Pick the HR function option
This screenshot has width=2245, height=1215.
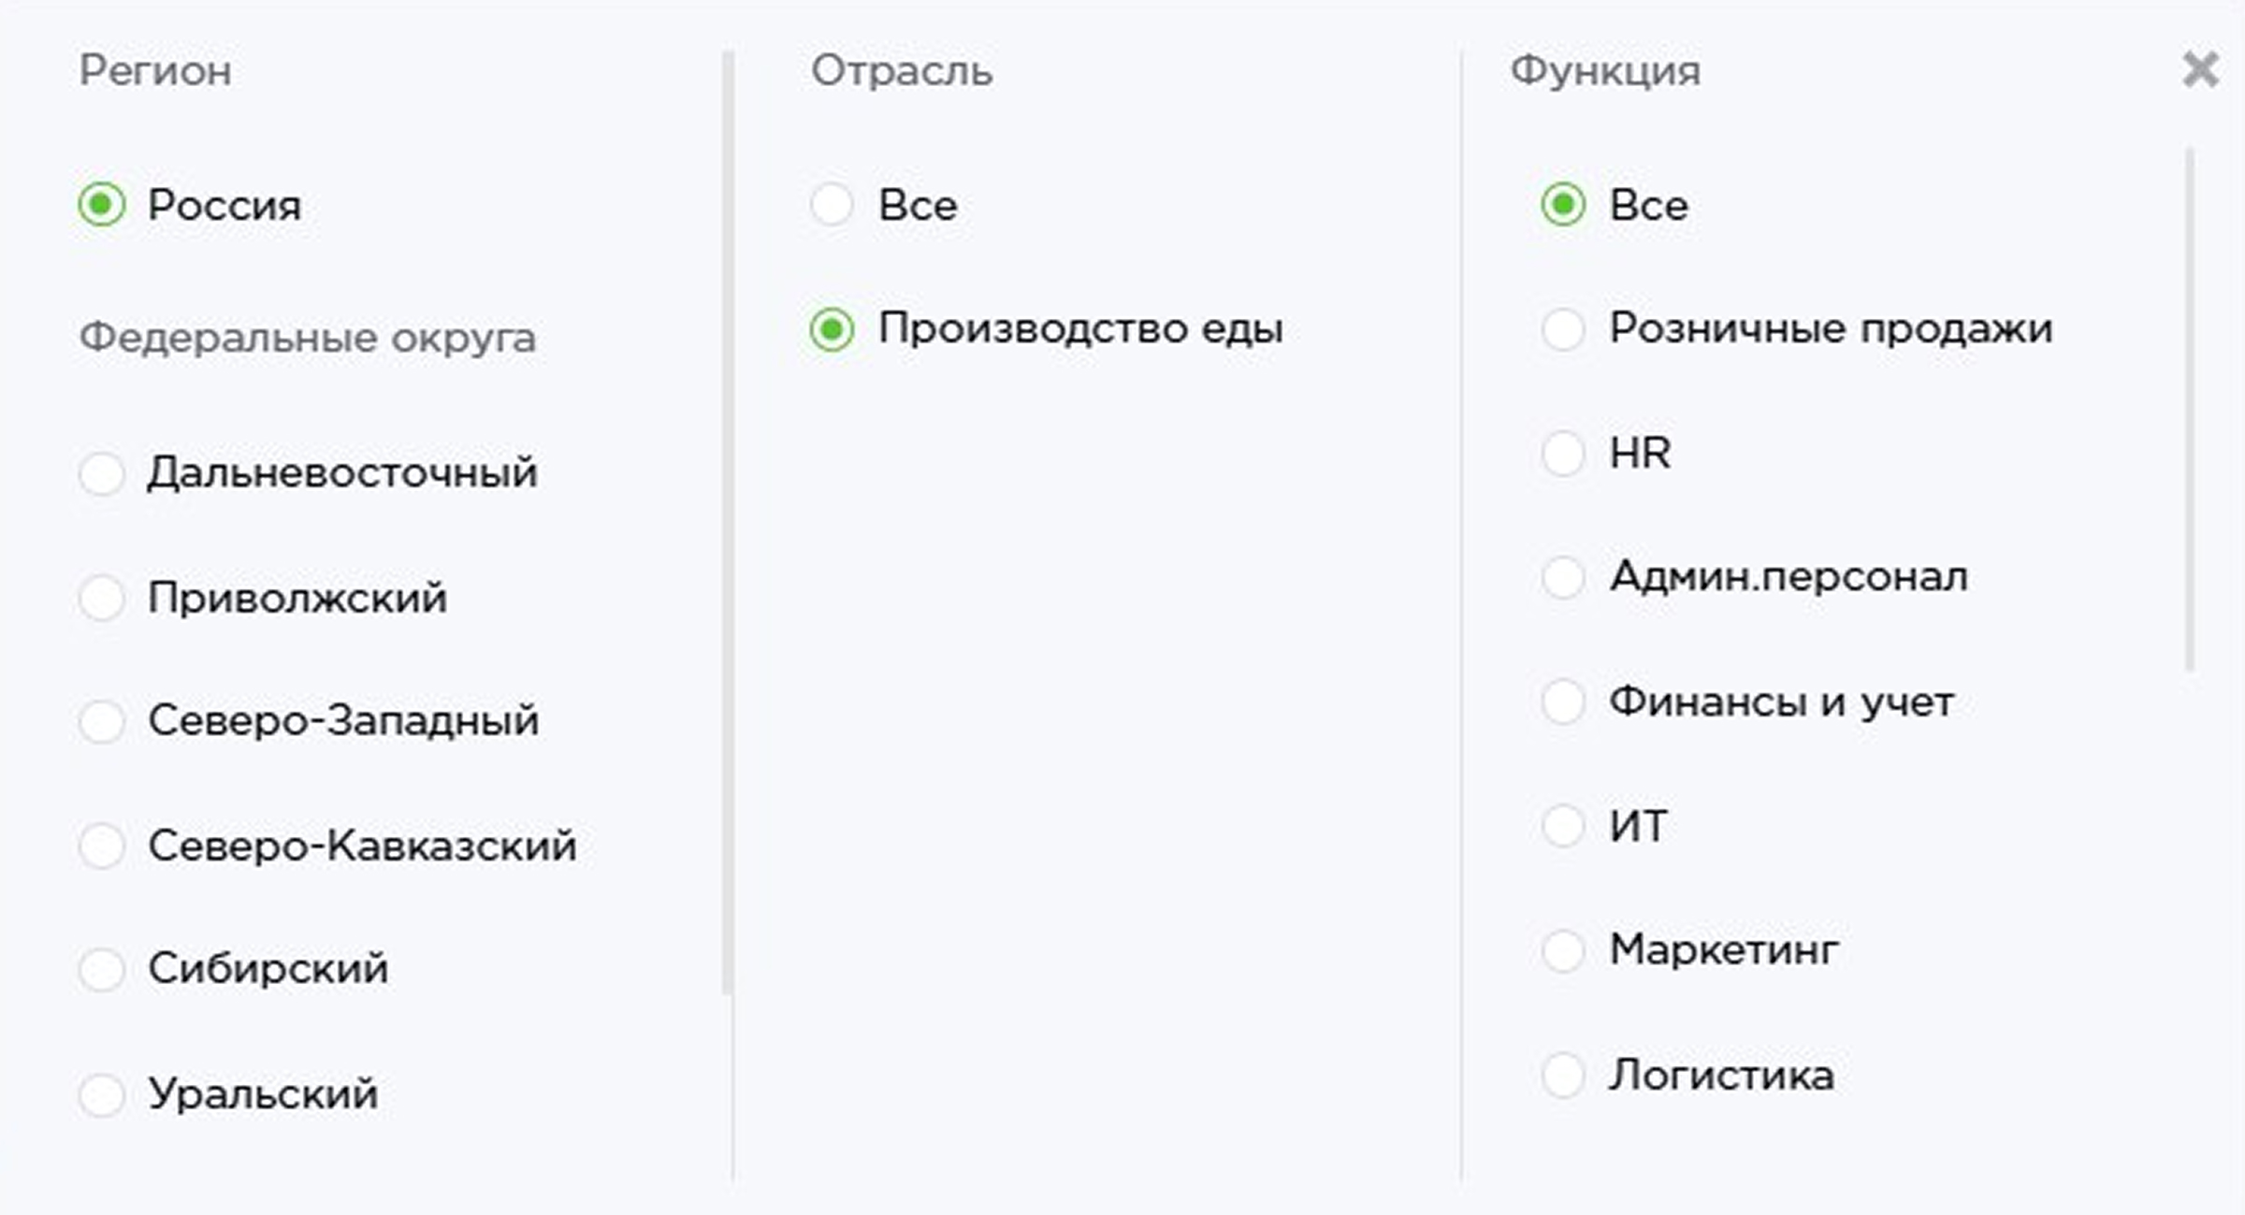[x=1562, y=454]
